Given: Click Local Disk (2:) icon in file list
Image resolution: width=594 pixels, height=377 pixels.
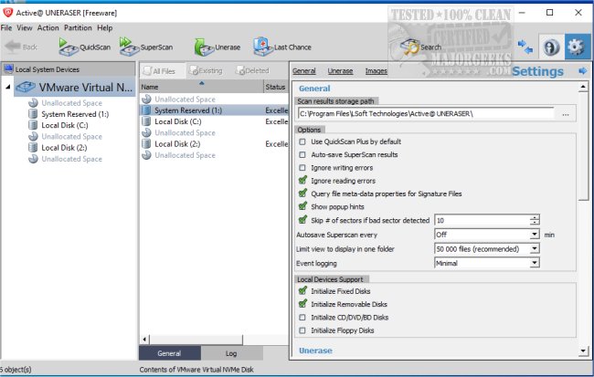Looking at the screenshot, I should tap(146, 144).
